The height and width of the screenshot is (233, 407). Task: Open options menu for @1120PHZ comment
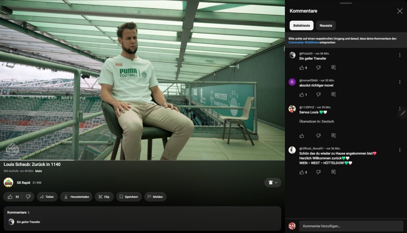(x=400, y=109)
